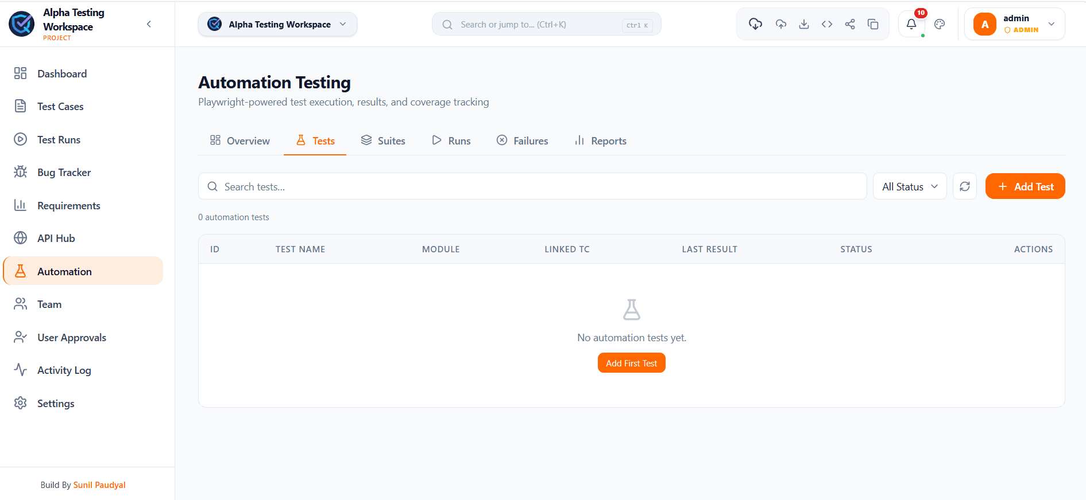Collapse the sidebar with the chevron arrow

149,24
